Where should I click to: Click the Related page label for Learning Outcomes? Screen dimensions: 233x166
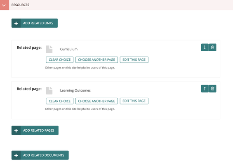(29, 89)
